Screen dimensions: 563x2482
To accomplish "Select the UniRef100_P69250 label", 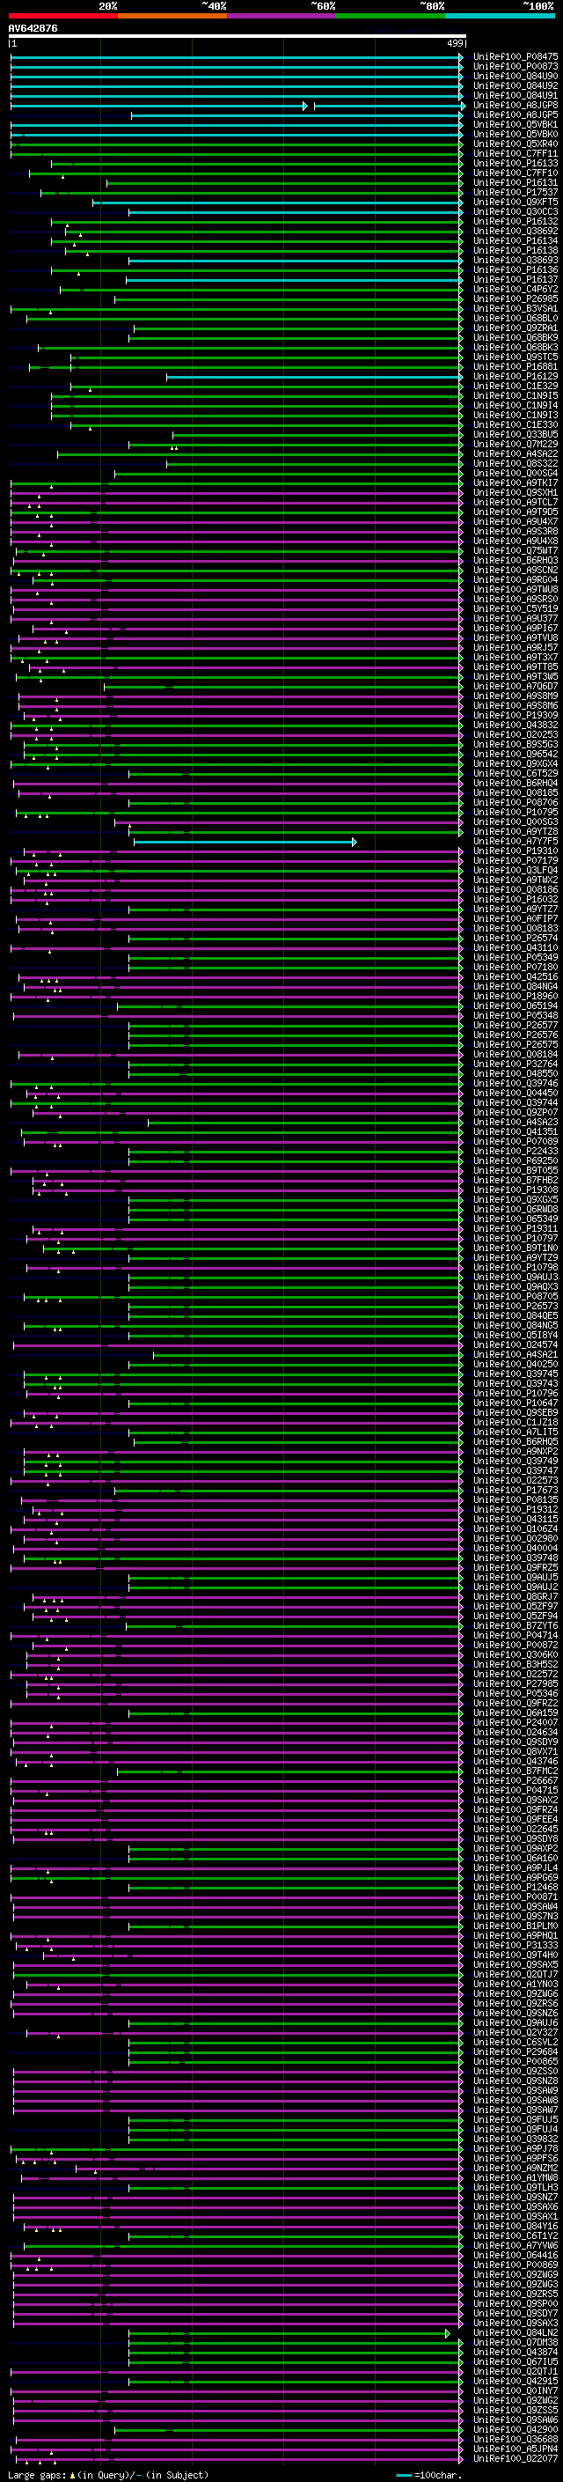I will [515, 1160].
